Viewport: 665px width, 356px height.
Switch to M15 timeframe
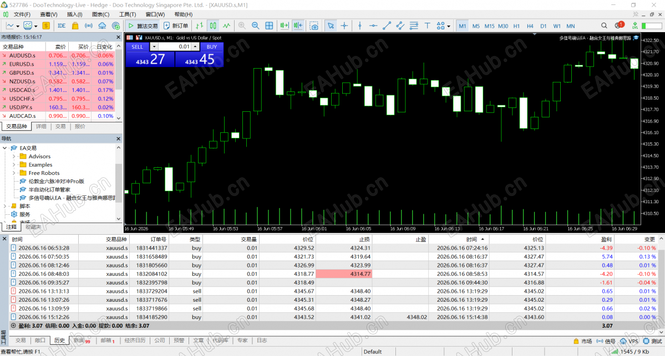click(x=489, y=26)
